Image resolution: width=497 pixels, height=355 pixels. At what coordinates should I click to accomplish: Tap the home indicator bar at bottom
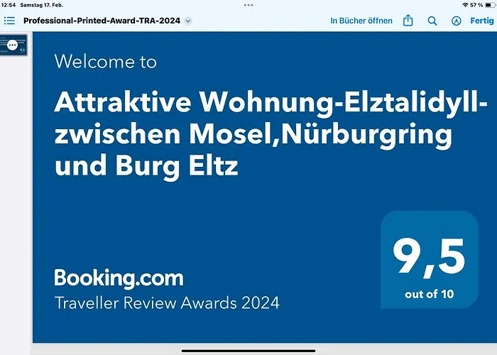(248, 351)
